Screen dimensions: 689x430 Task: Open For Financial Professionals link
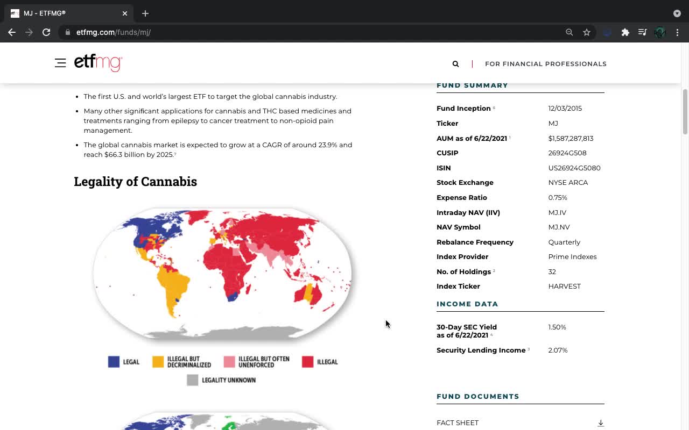pyautogui.click(x=546, y=64)
